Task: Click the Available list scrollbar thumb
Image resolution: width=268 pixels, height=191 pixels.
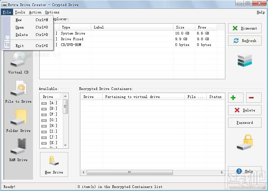Action: [65, 106]
